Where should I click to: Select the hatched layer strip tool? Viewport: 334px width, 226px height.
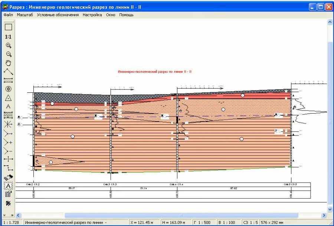coord(8,80)
